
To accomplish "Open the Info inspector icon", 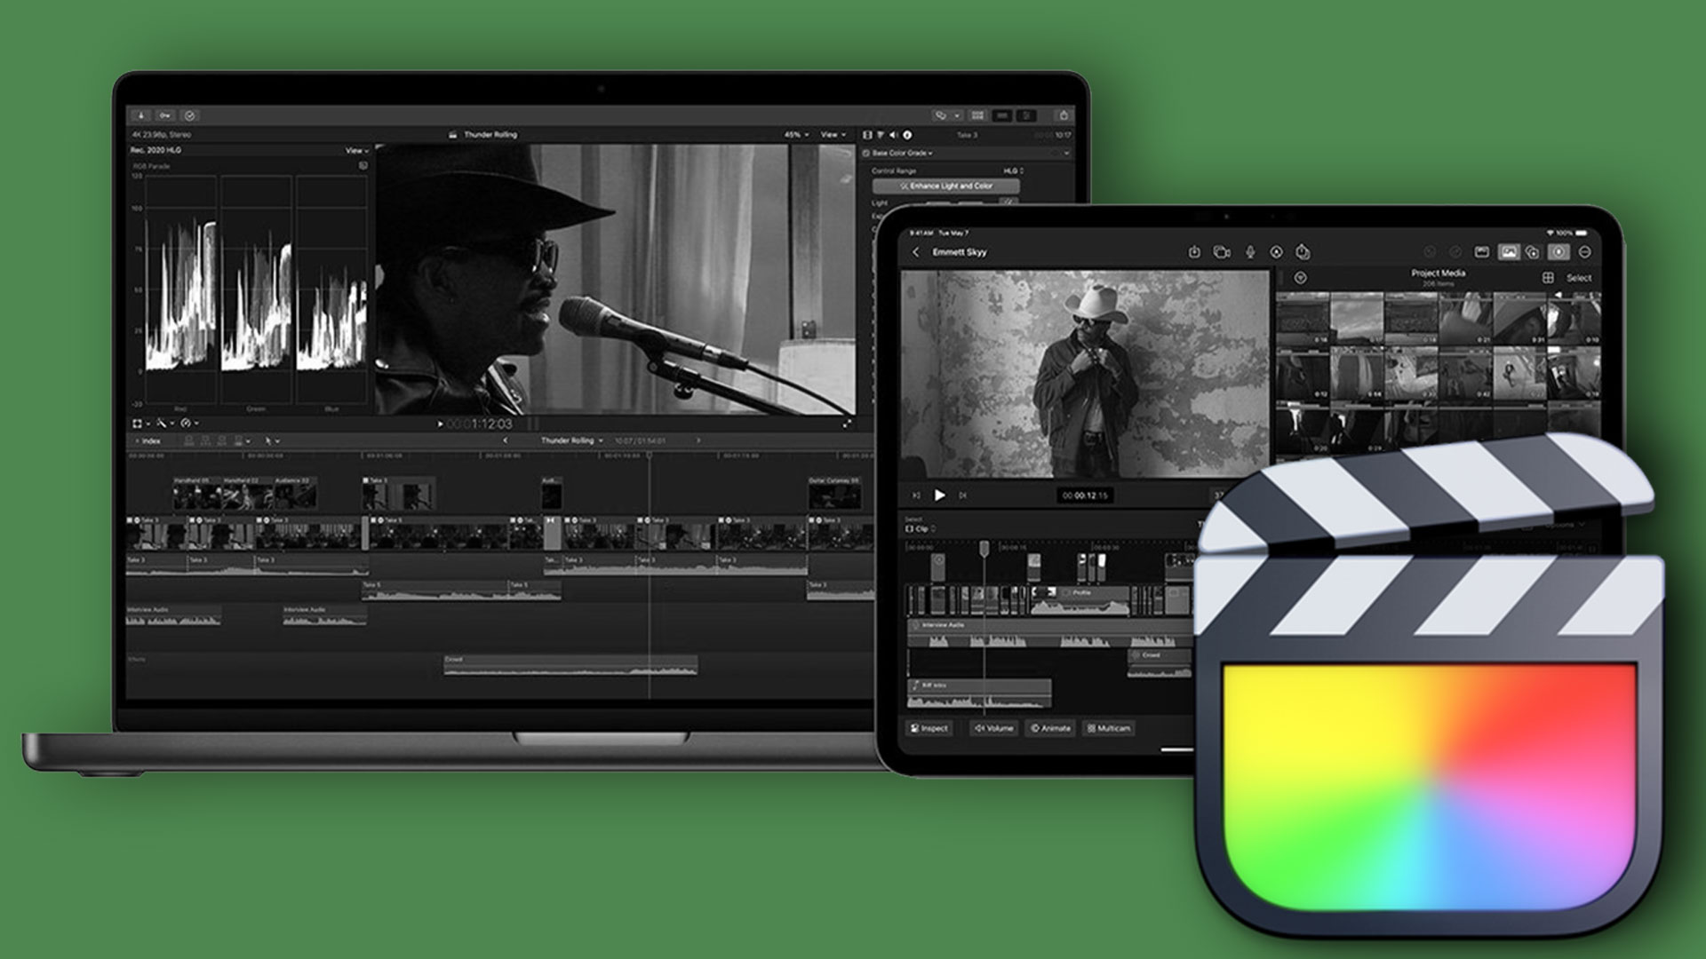I will point(907,135).
